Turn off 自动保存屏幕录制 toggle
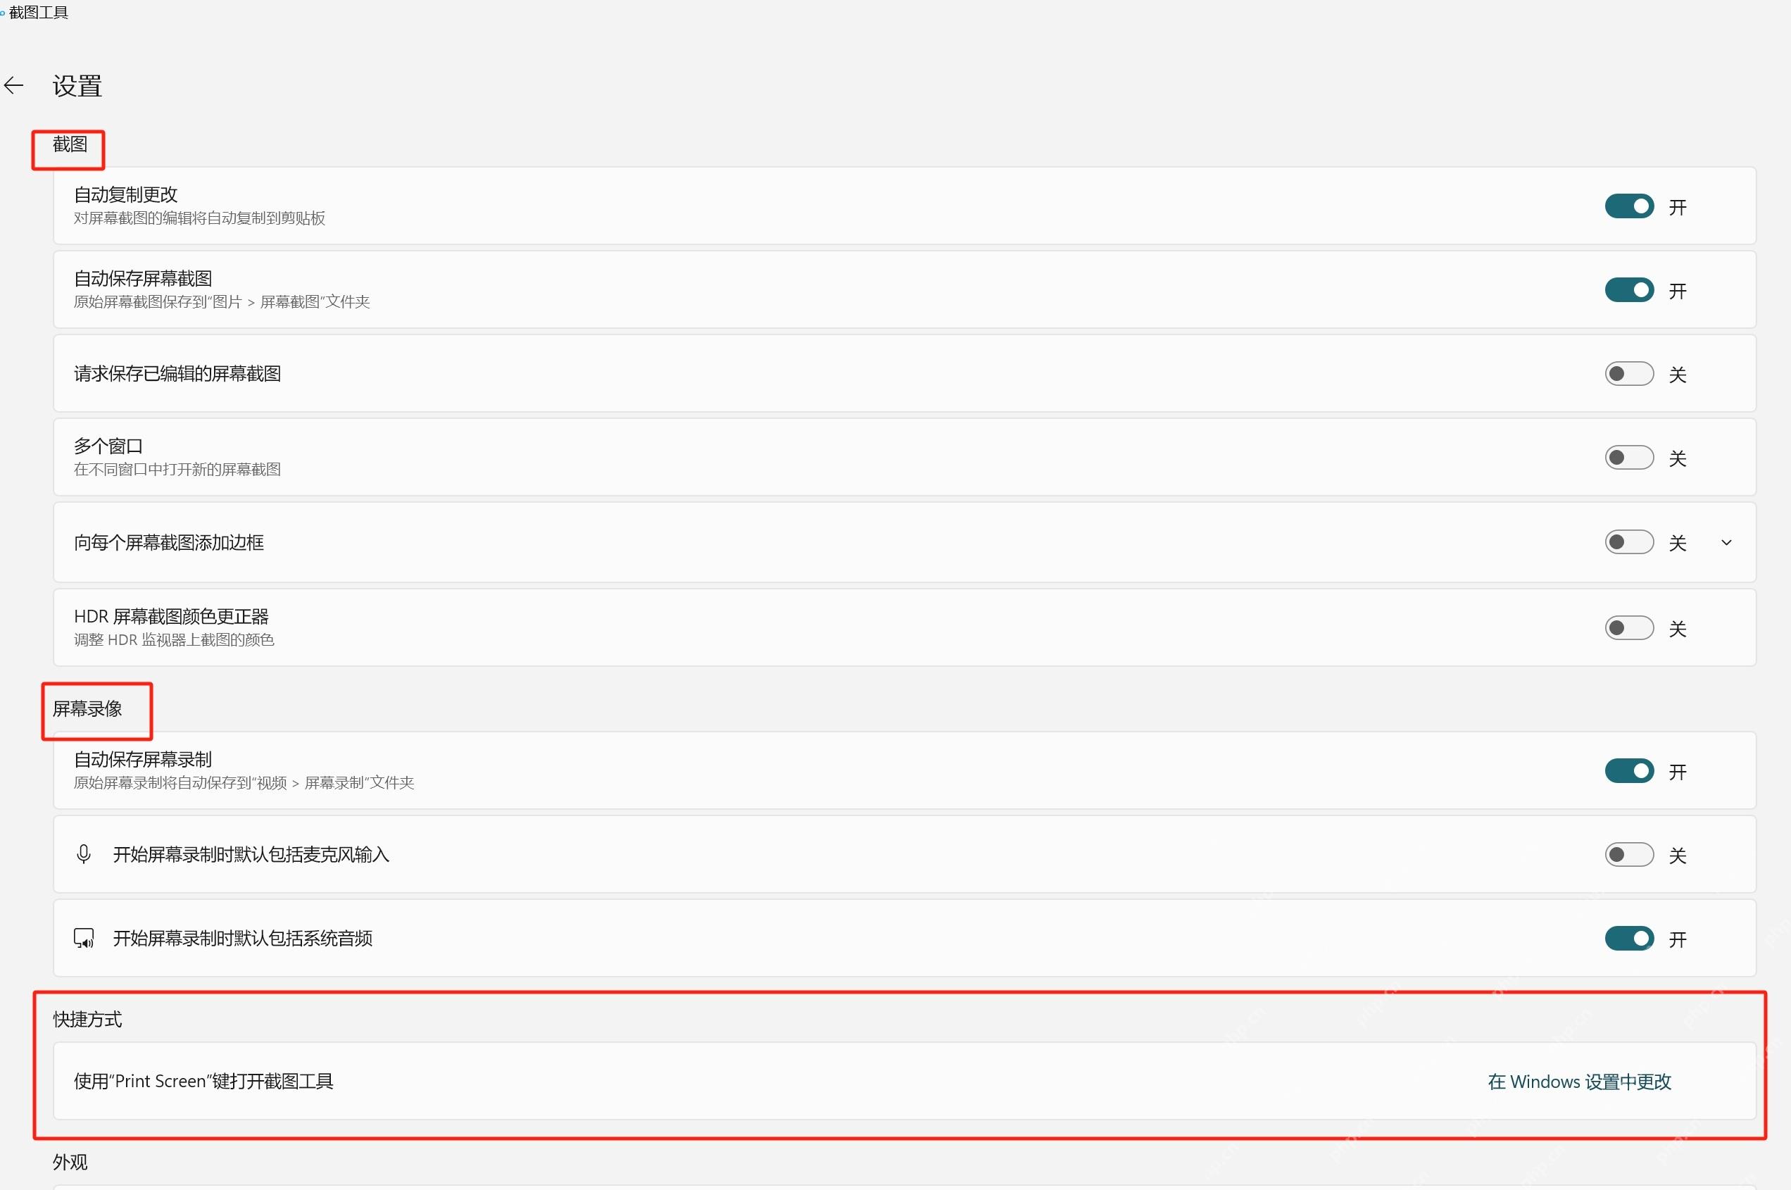Viewport: 1791px width, 1190px height. pos(1628,771)
